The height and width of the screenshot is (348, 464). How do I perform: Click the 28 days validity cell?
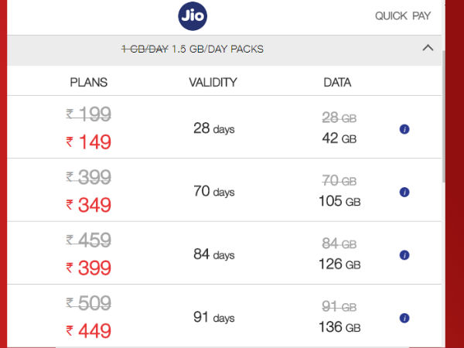click(x=213, y=128)
